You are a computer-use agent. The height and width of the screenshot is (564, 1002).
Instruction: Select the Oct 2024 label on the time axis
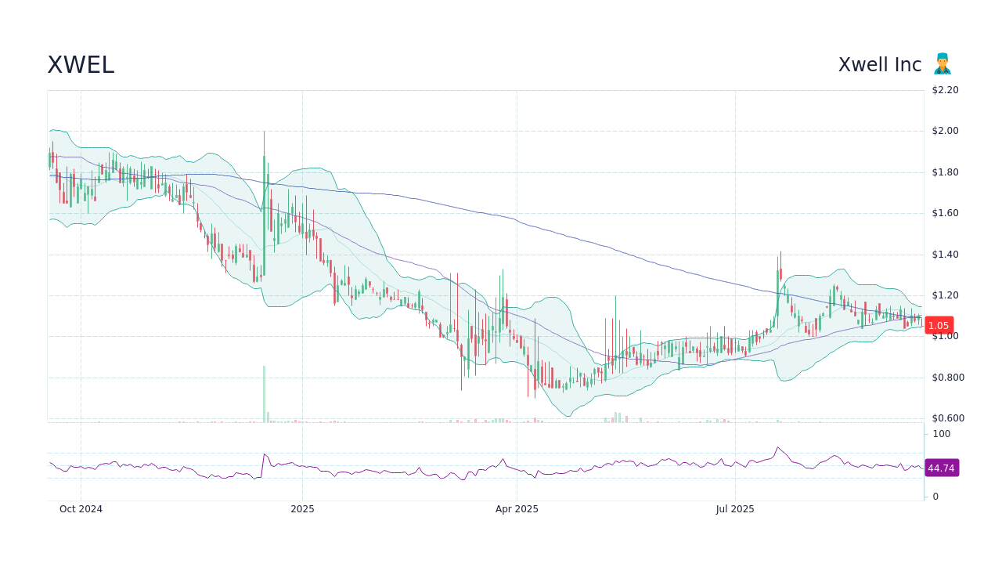pyautogui.click(x=81, y=508)
